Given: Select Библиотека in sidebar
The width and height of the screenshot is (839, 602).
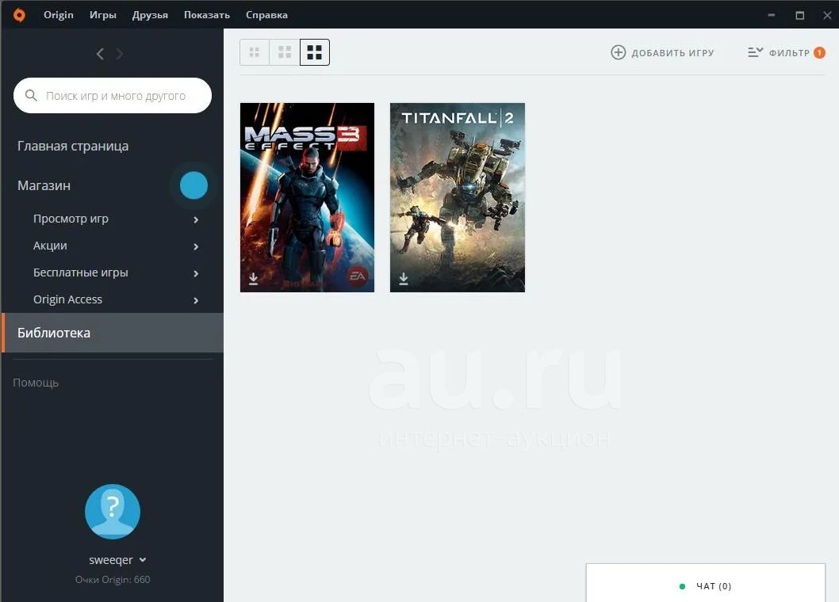Looking at the screenshot, I should 113,333.
